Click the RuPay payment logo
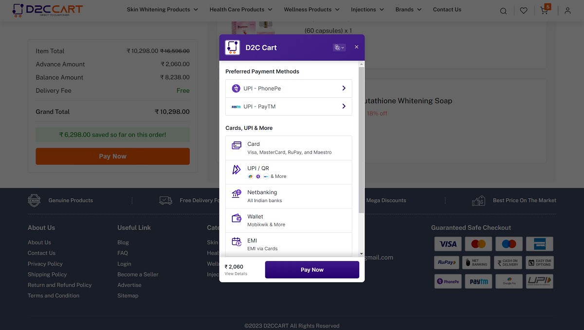This screenshot has height=330, width=584. pos(447,262)
